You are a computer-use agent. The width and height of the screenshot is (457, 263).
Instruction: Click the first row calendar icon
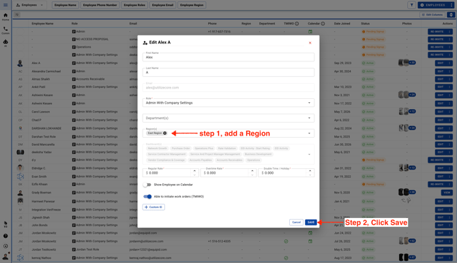[x=310, y=31]
